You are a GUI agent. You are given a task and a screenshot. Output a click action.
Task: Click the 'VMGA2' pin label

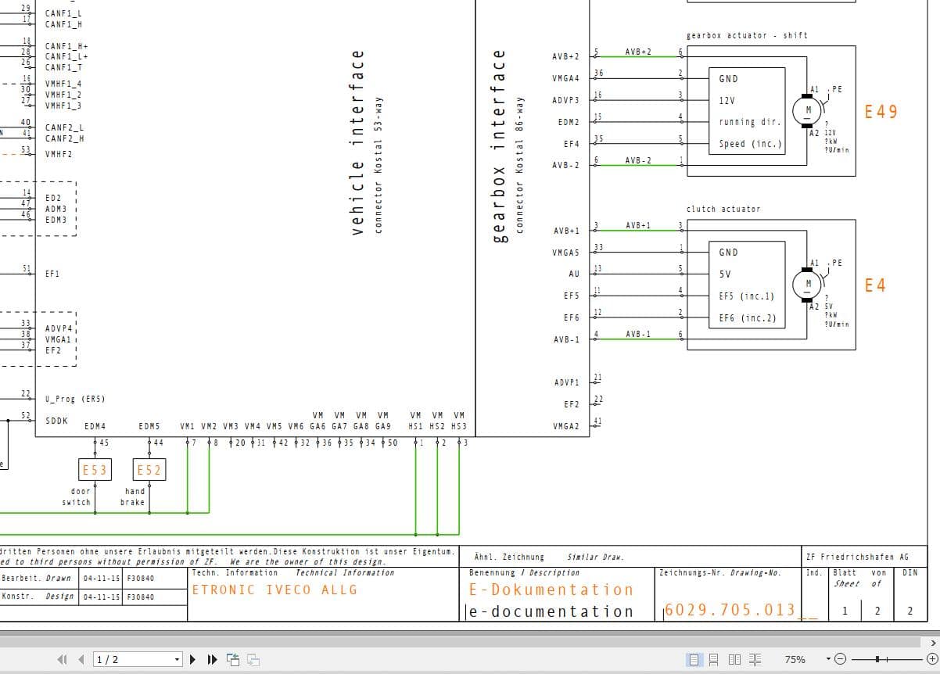pos(565,426)
